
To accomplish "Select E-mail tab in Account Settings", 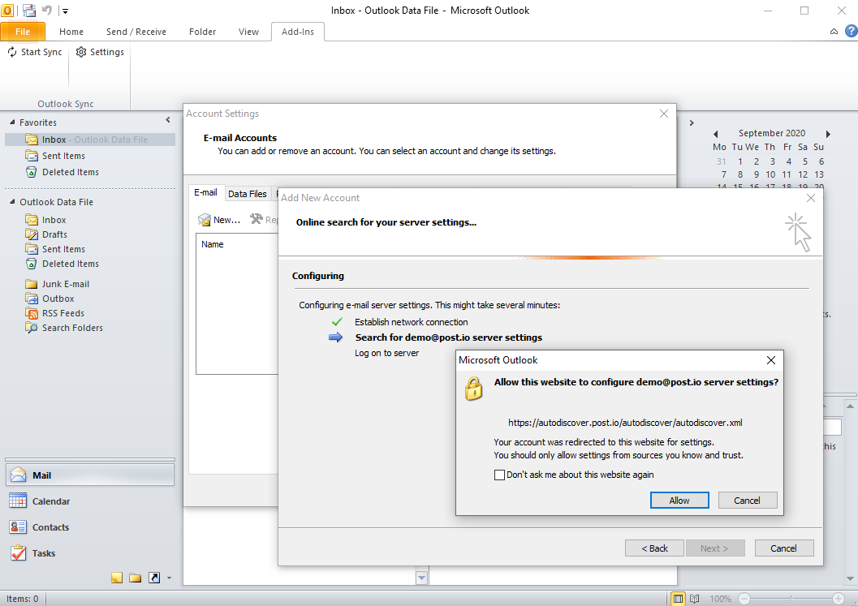I will [x=205, y=192].
